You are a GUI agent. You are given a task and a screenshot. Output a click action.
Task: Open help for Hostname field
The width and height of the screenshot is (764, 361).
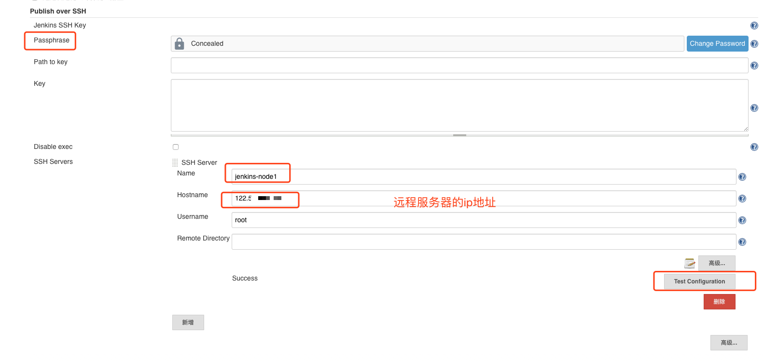pos(742,199)
